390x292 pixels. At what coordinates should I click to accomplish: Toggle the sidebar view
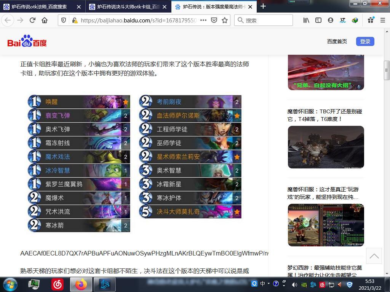pyautogui.click(x=318, y=20)
